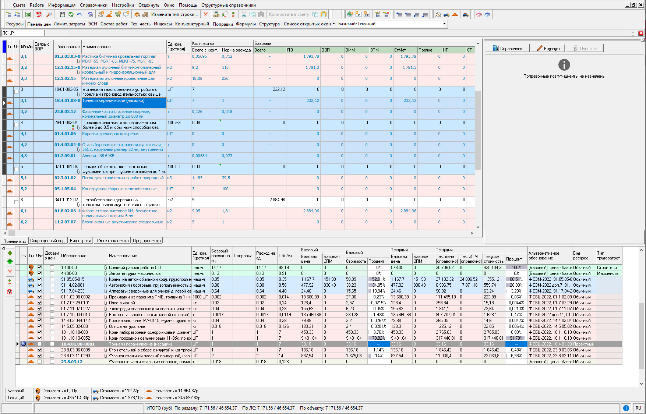Toggle the checkbox on row 3 Установка газогорелочных
646x414 pixels.
pyautogui.click(x=16, y=92)
